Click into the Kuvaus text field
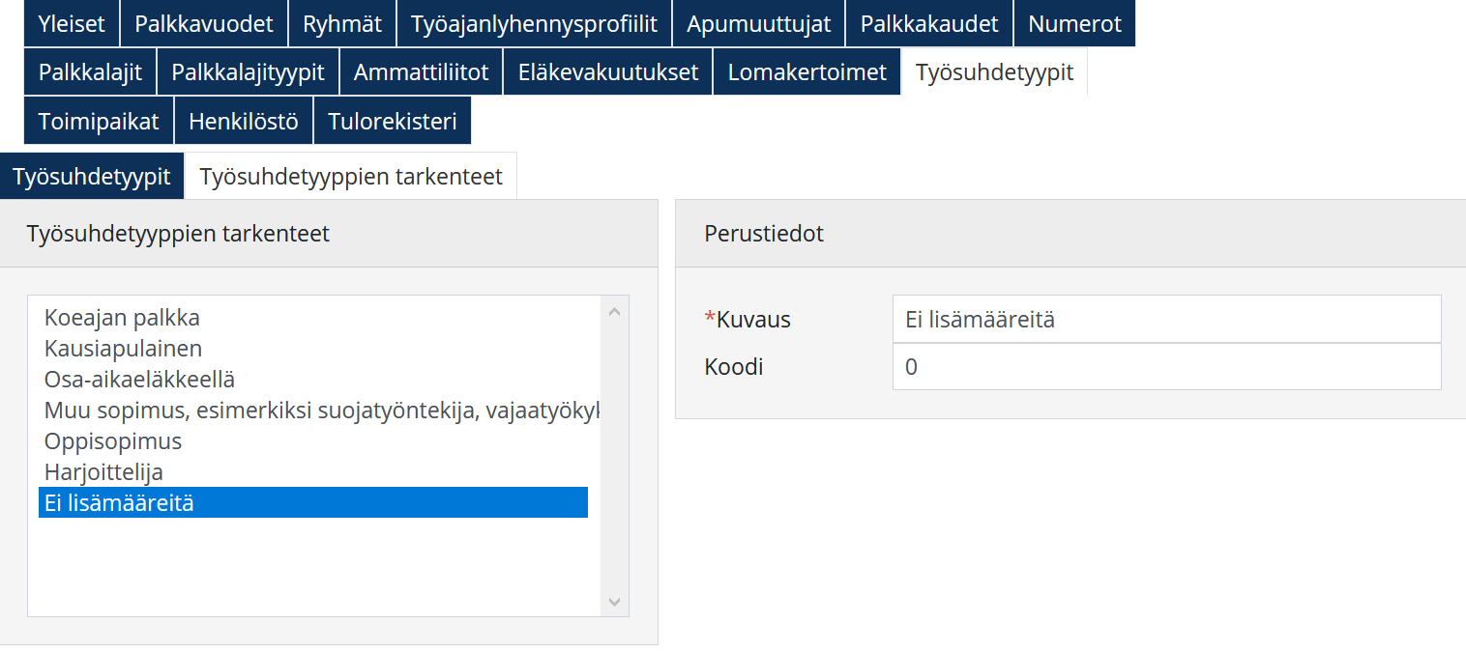Viewport: 1466px width, 652px height. pos(1166,320)
